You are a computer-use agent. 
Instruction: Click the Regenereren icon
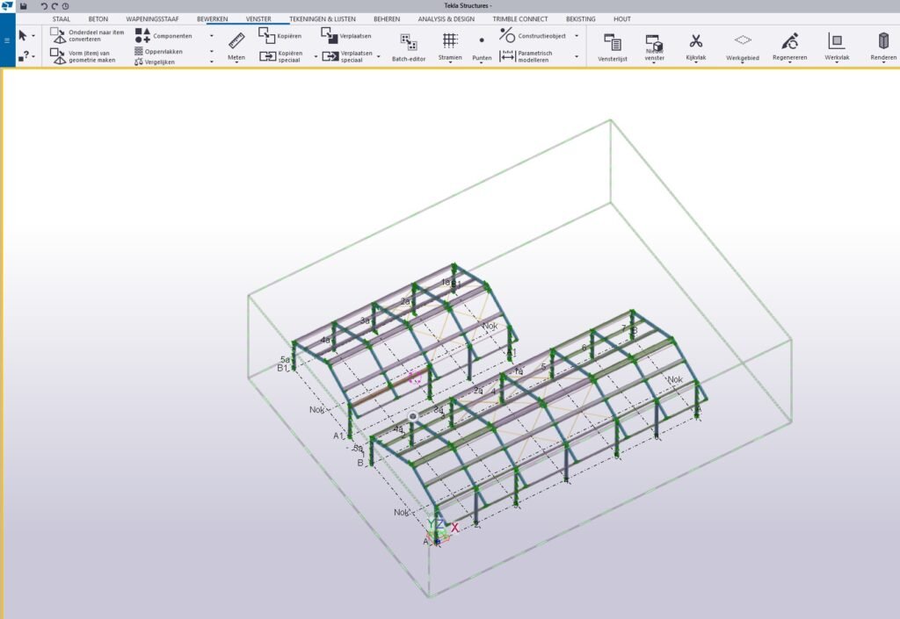(790, 41)
